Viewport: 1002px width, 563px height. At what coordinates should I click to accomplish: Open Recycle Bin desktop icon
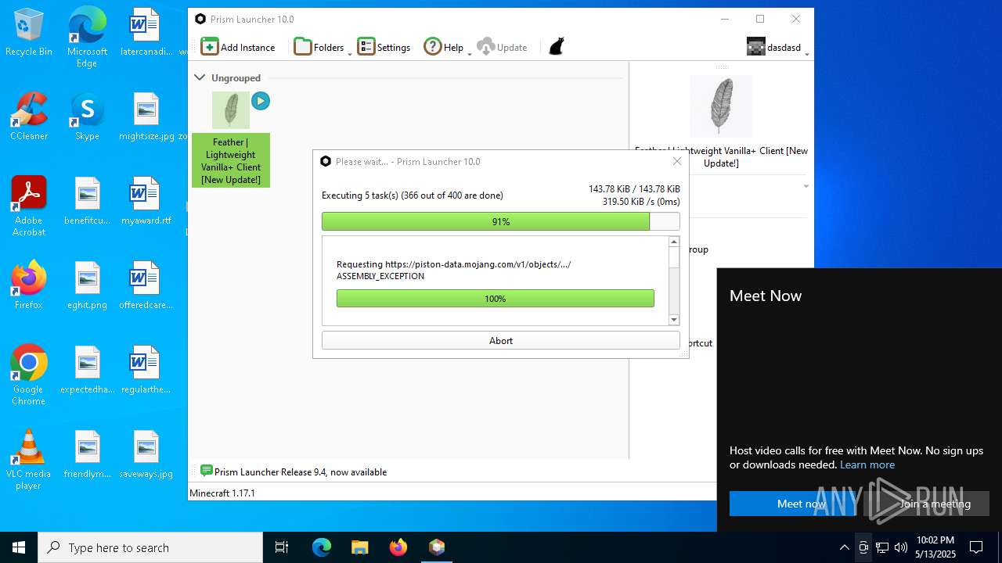29,33
